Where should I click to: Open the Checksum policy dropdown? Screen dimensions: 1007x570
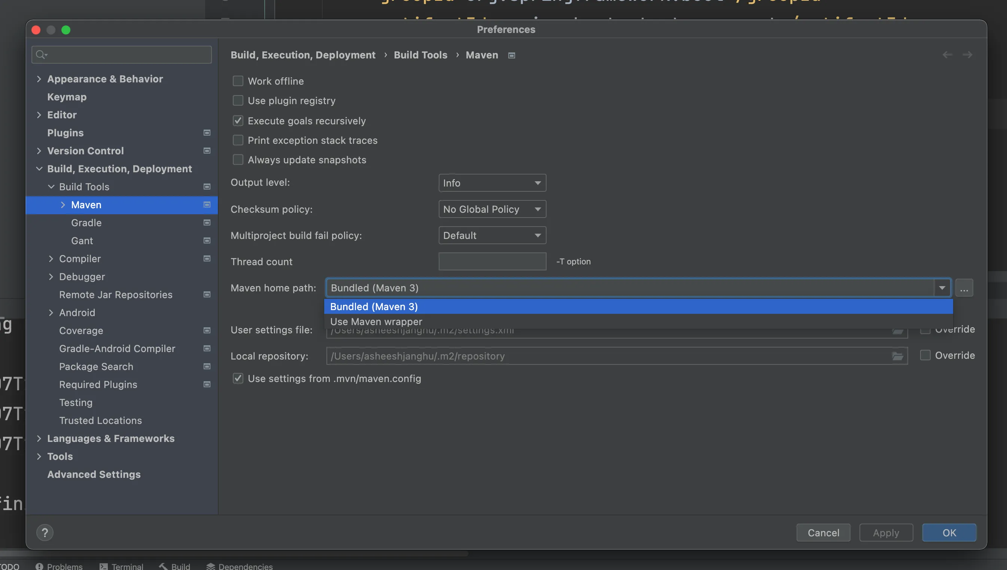click(x=492, y=209)
